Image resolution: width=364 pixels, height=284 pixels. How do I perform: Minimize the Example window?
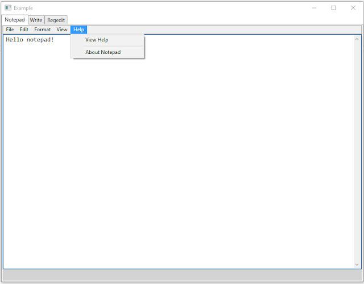coord(314,8)
